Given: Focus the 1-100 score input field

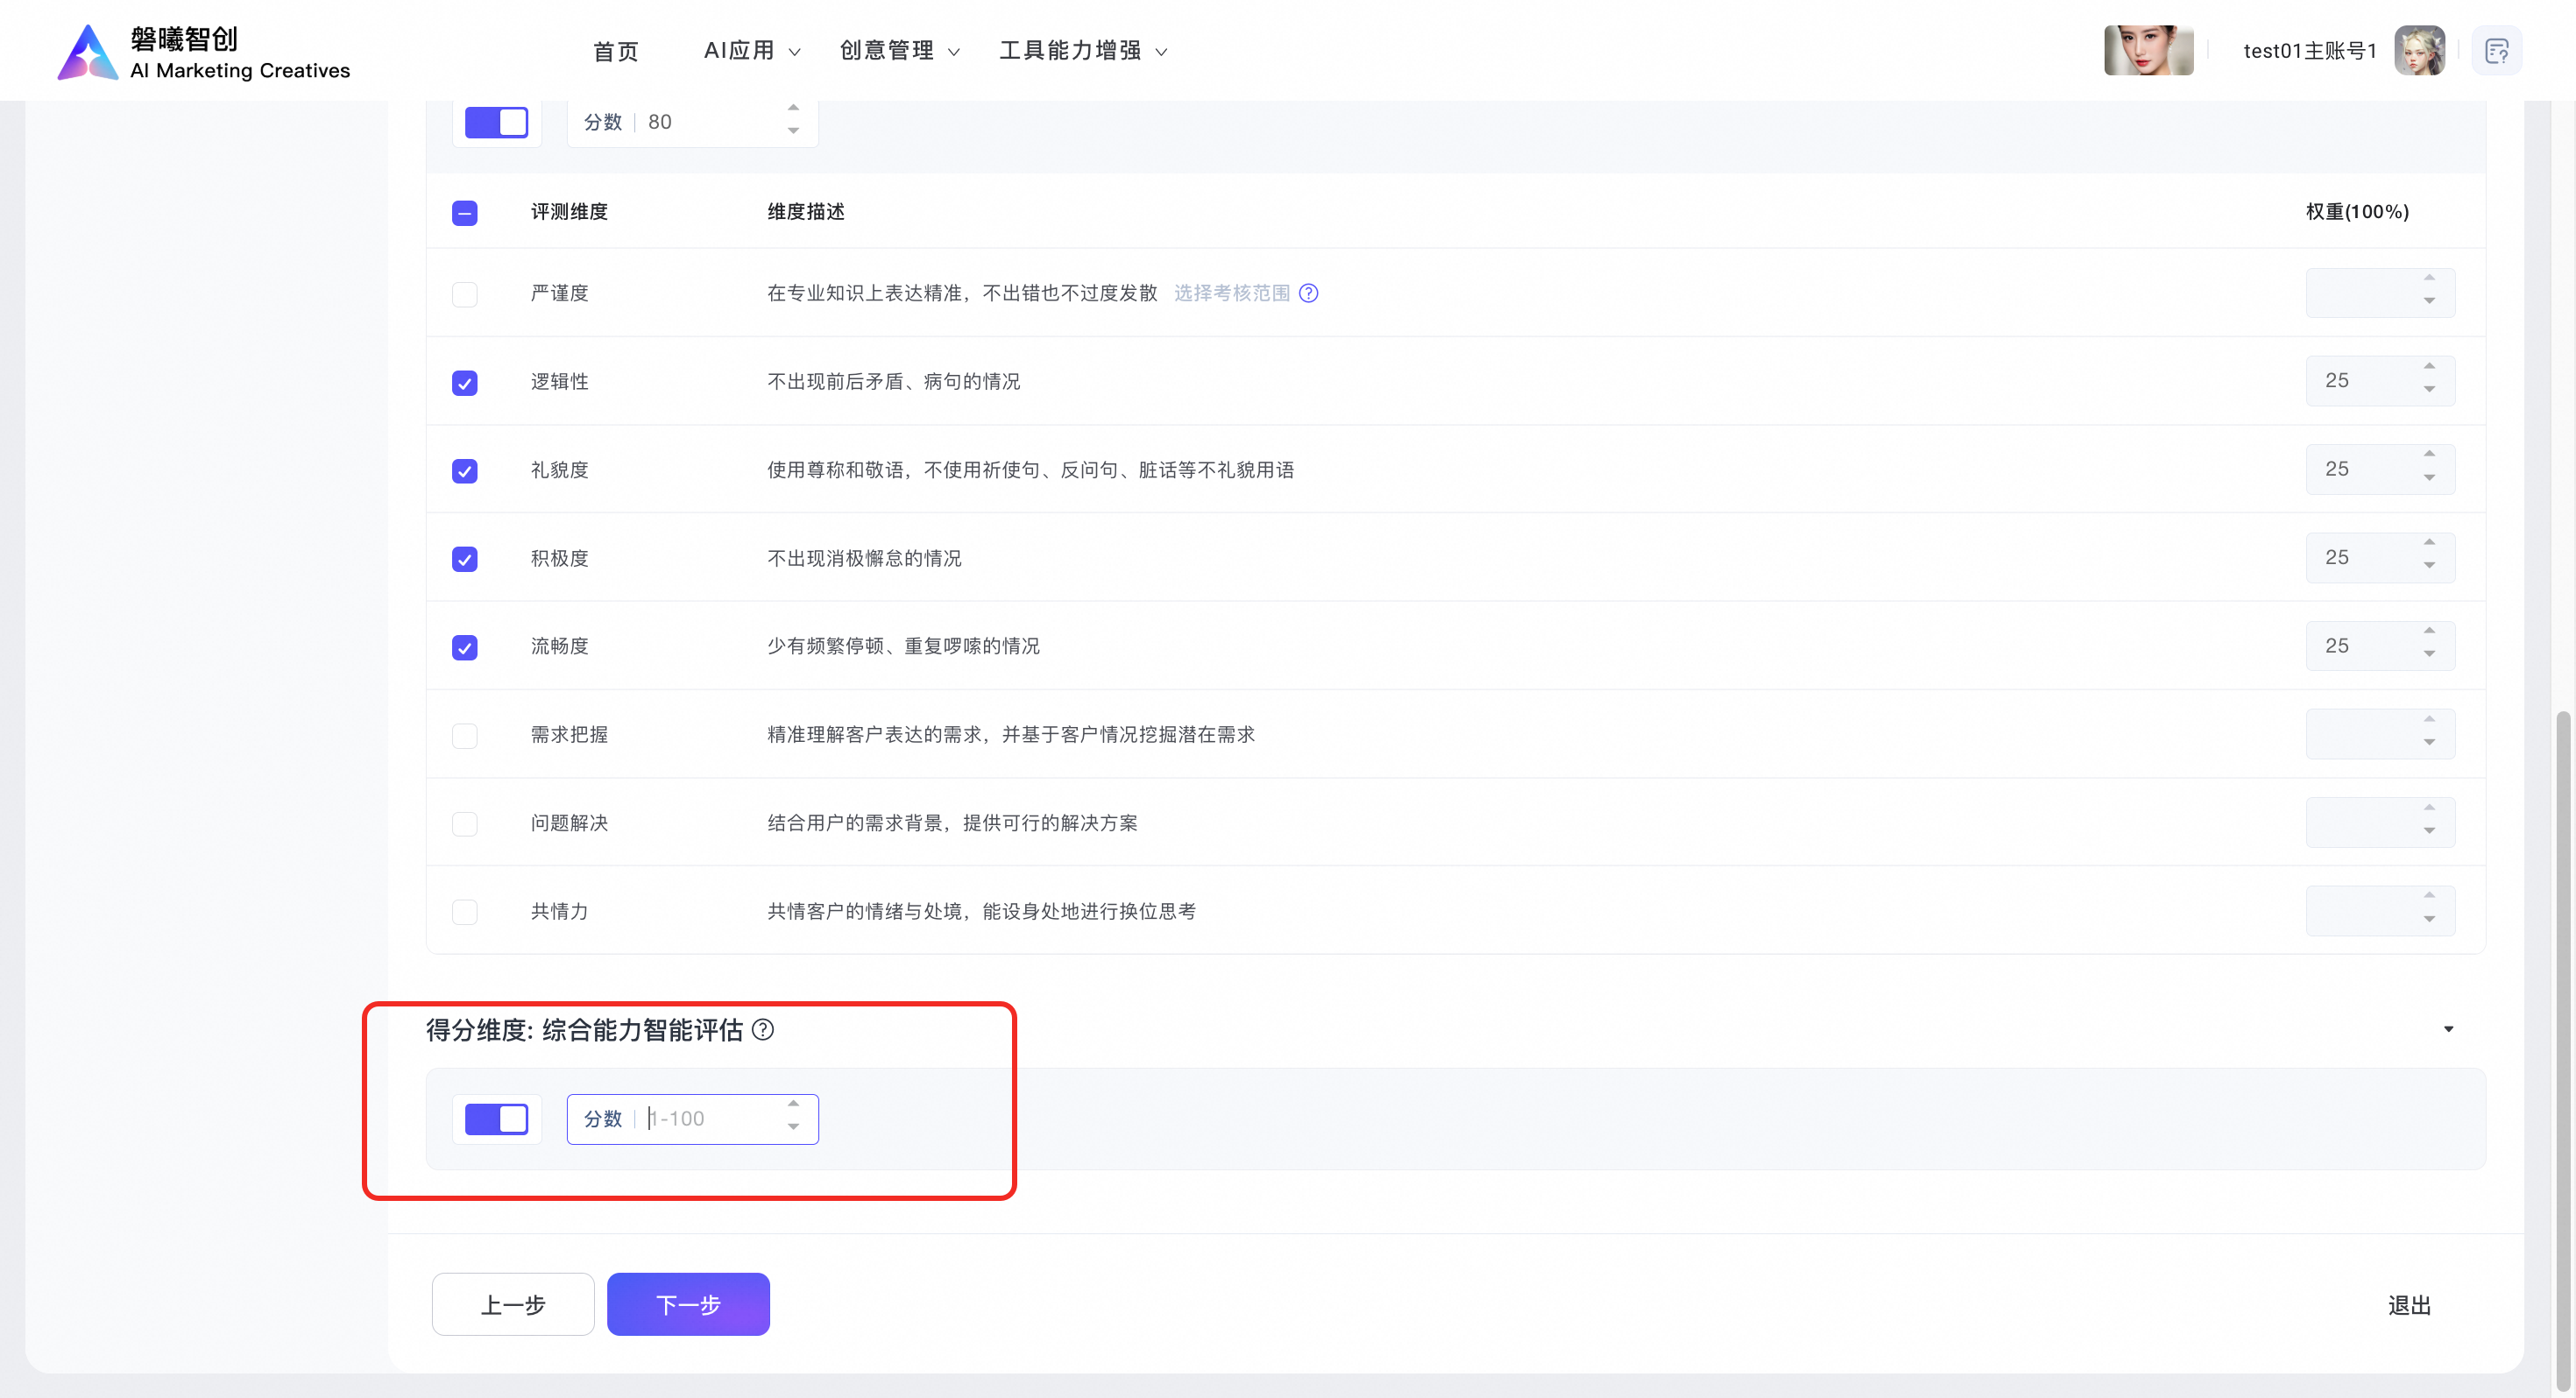Looking at the screenshot, I should coord(692,1119).
